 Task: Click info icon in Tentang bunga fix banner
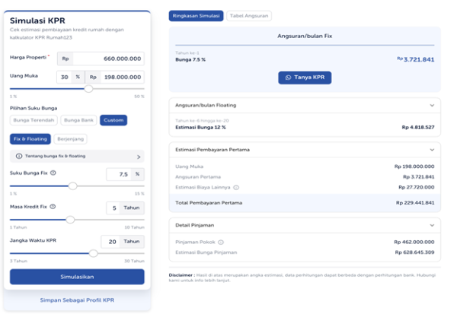tap(19, 156)
